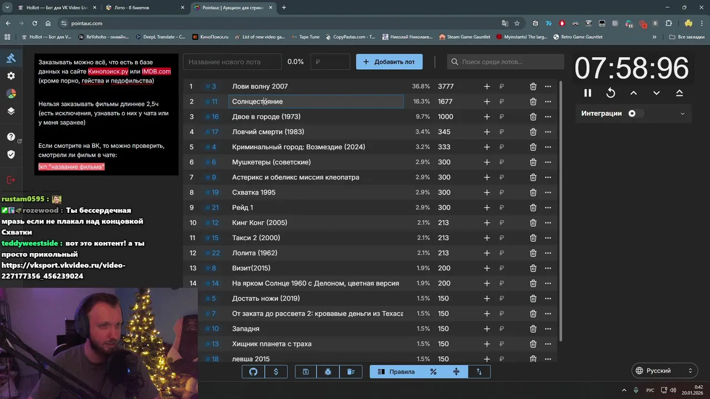This screenshot has height=399, width=710.
Task: Delete the Западня lot
Action: tap(533, 329)
